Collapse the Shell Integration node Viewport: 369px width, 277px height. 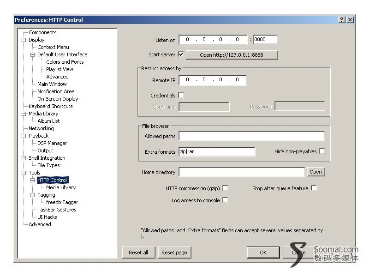tap(24, 158)
